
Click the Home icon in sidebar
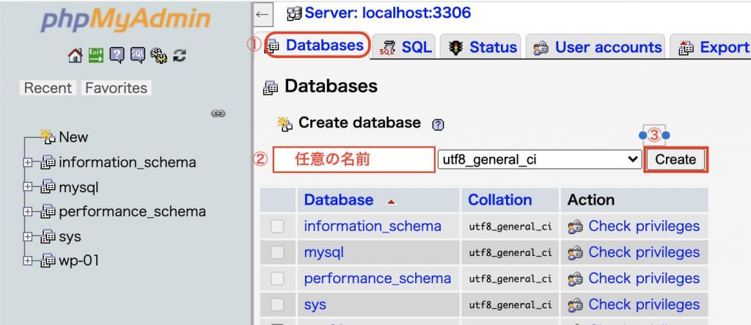tap(76, 56)
